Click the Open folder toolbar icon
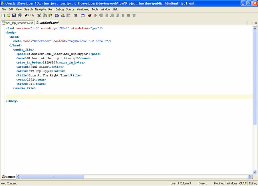The width and height of the screenshot is (258, 186). pos(9,15)
